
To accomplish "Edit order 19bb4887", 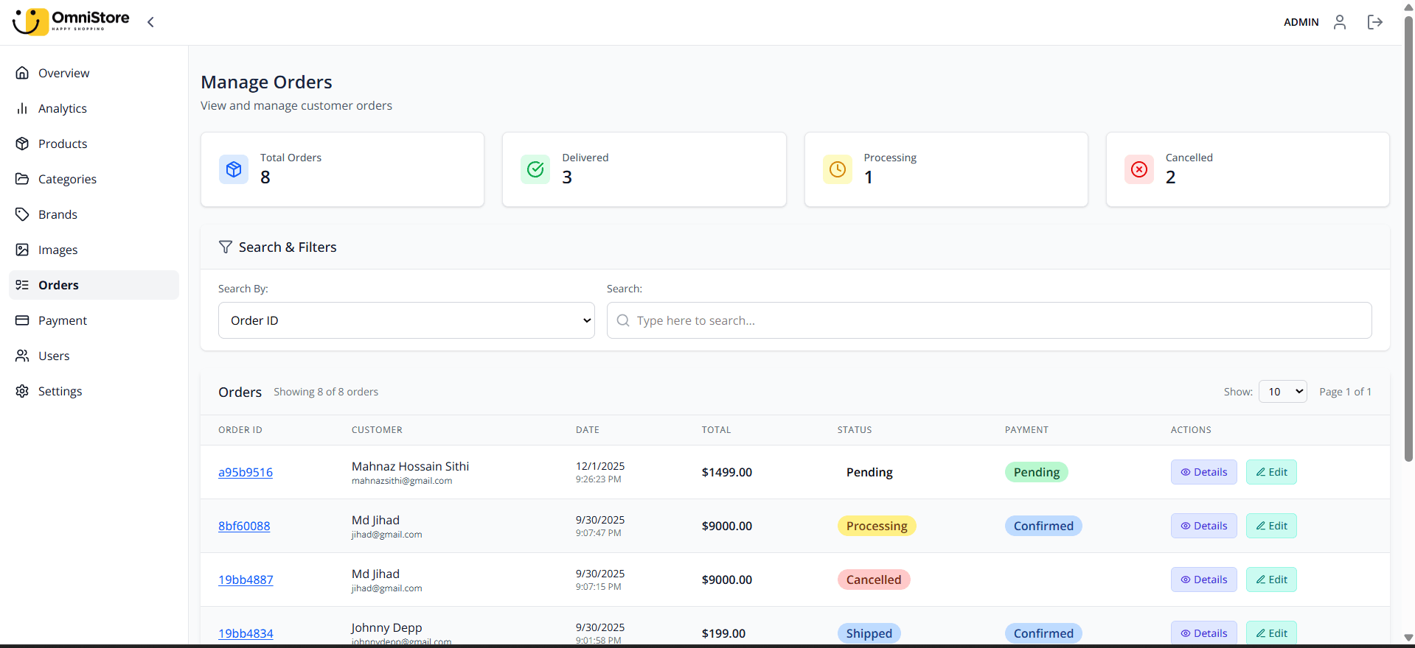I will 1271,580.
